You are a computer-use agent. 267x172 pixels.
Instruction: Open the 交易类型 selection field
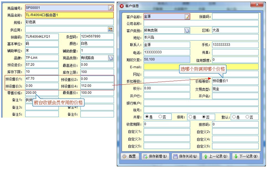pyautogui.click(x=235, y=89)
